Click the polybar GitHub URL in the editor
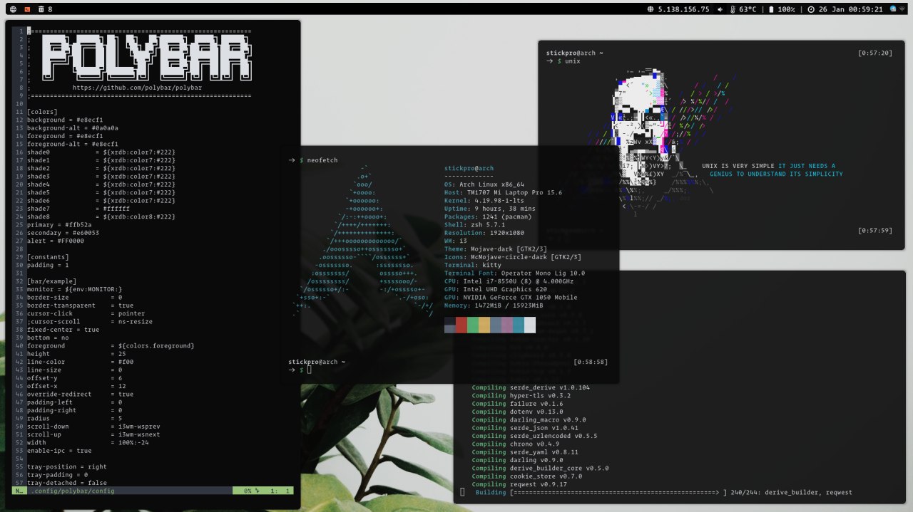Screen dimensions: 913x512 137,88
